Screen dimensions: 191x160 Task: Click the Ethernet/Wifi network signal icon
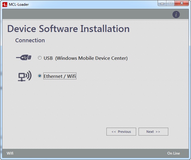tap(24, 76)
